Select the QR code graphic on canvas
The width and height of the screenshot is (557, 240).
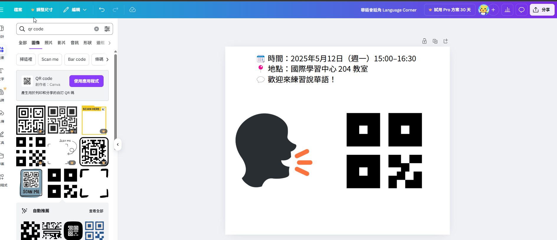pos(384,151)
